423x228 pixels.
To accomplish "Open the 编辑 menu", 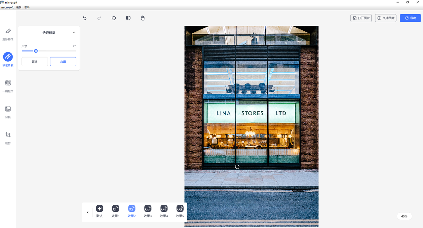I will pyautogui.click(x=19, y=7).
